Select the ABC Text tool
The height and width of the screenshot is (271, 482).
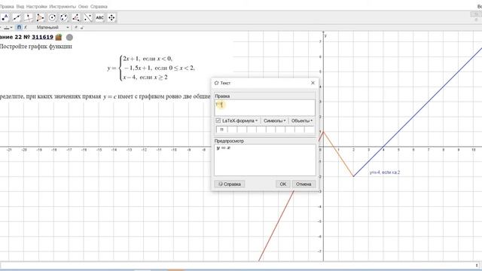99,17
